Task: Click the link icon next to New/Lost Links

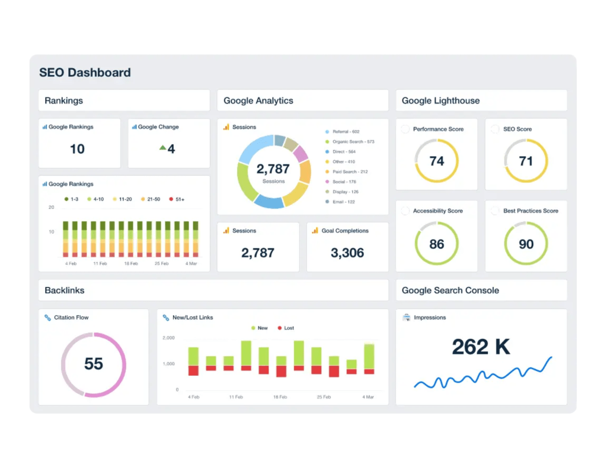Action: [x=166, y=318]
